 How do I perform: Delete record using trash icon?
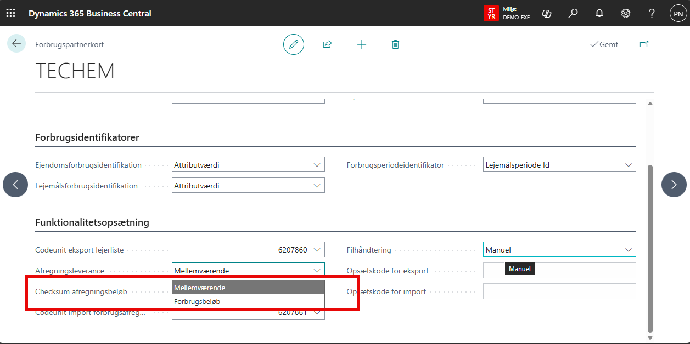pyautogui.click(x=395, y=44)
